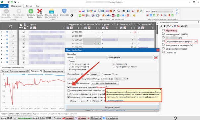Click the red checkmark icon in the ribbon
Image resolution: width=200 pixels, height=120 pixels.
click(133, 11)
